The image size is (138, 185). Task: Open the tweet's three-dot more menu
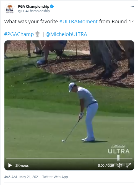point(132,6)
